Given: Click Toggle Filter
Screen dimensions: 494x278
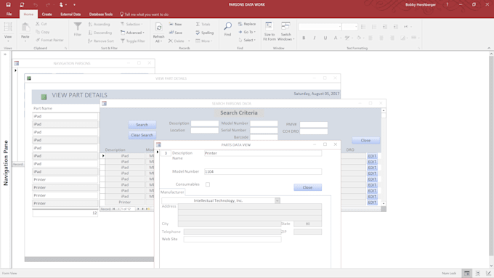Looking at the screenshot, I should [x=133, y=41].
